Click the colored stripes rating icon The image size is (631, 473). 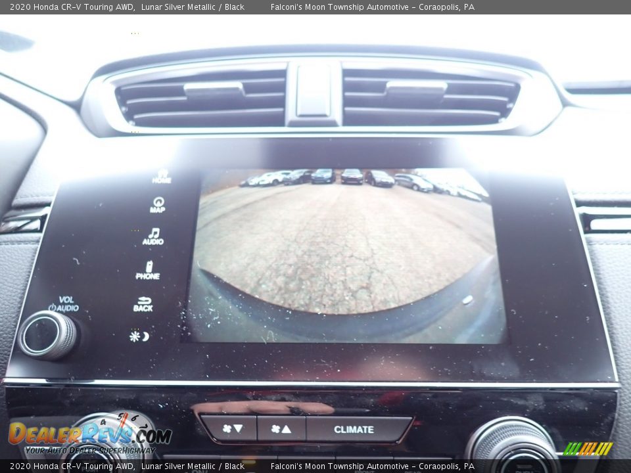588,449
